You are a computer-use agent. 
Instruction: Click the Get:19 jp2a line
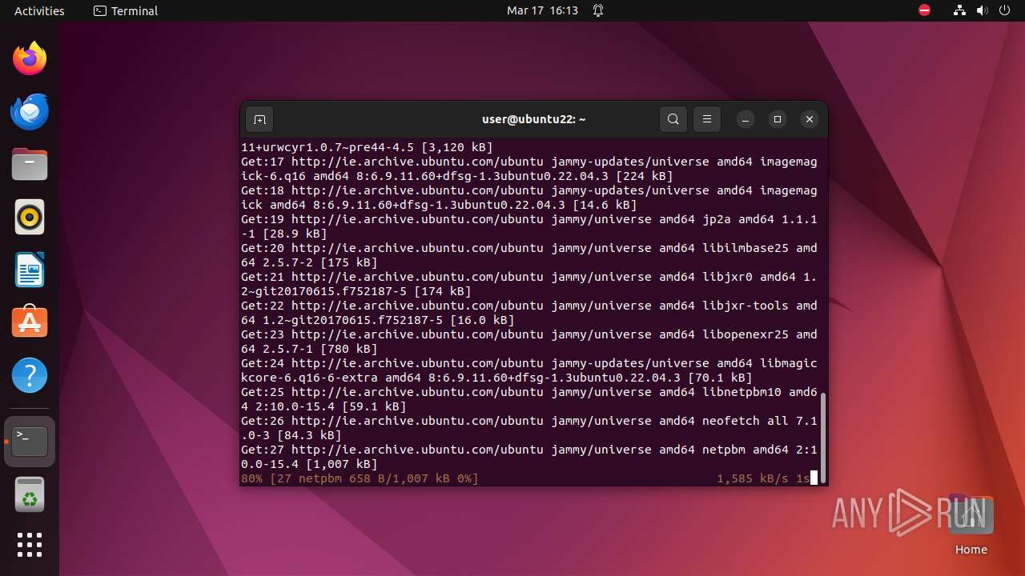pos(529,226)
